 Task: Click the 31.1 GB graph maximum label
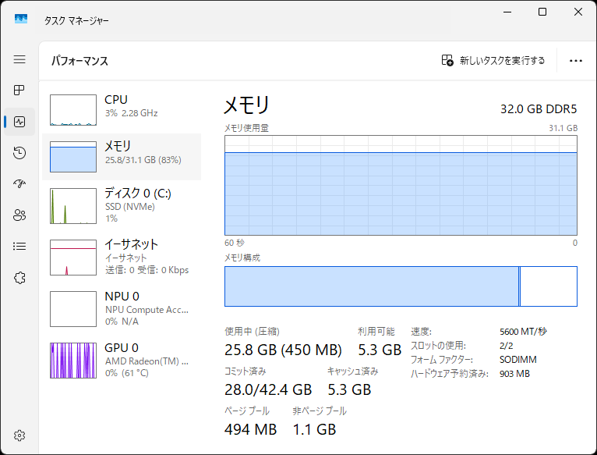point(563,128)
